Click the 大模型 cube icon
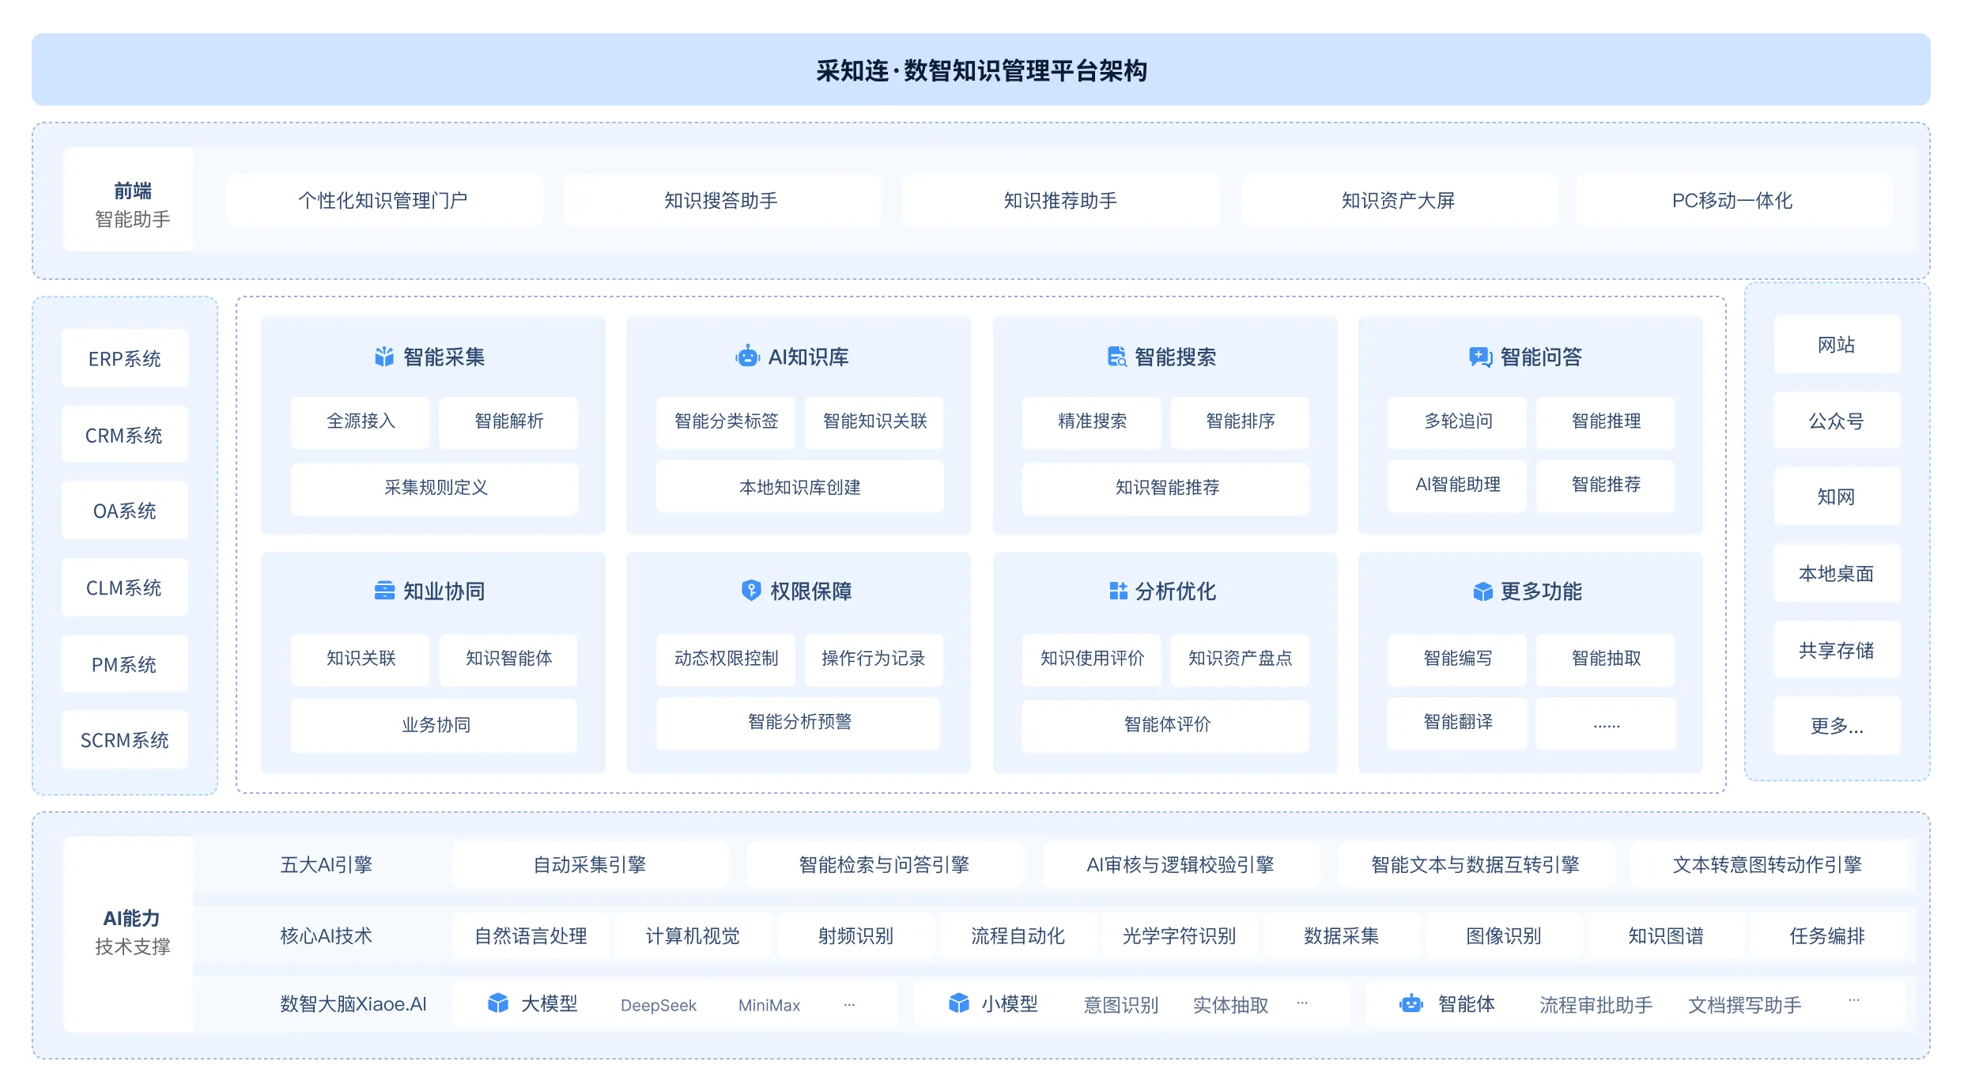Viewport: 1964px width, 1088px height. point(498,1003)
